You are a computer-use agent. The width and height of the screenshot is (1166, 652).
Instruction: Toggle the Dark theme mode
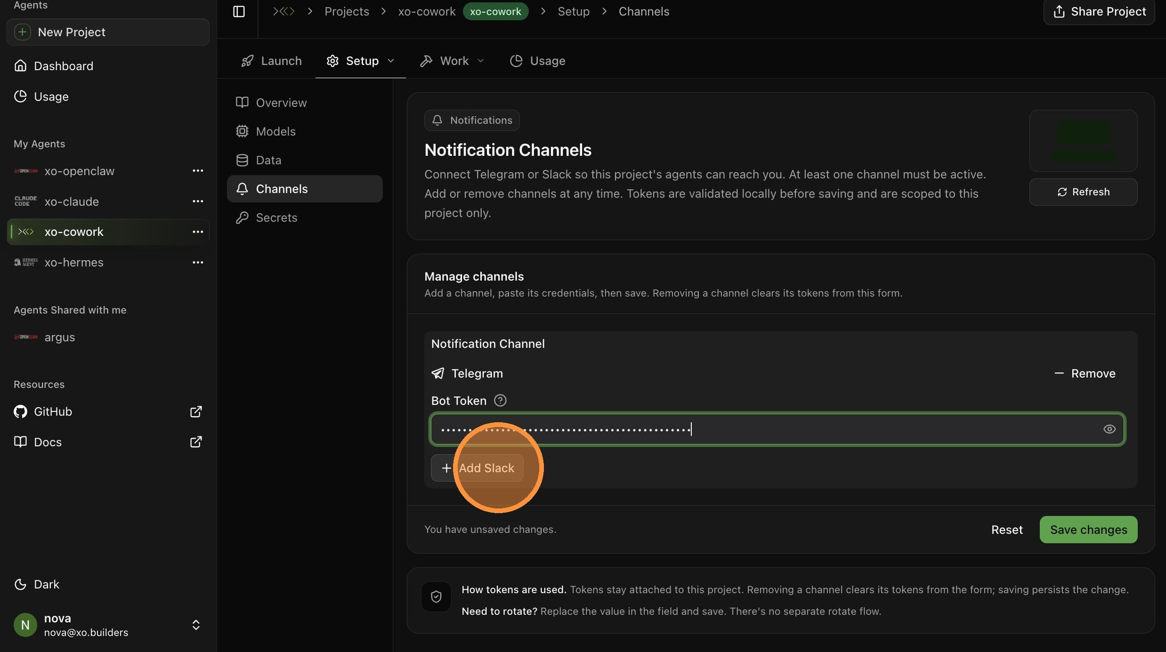(37, 584)
